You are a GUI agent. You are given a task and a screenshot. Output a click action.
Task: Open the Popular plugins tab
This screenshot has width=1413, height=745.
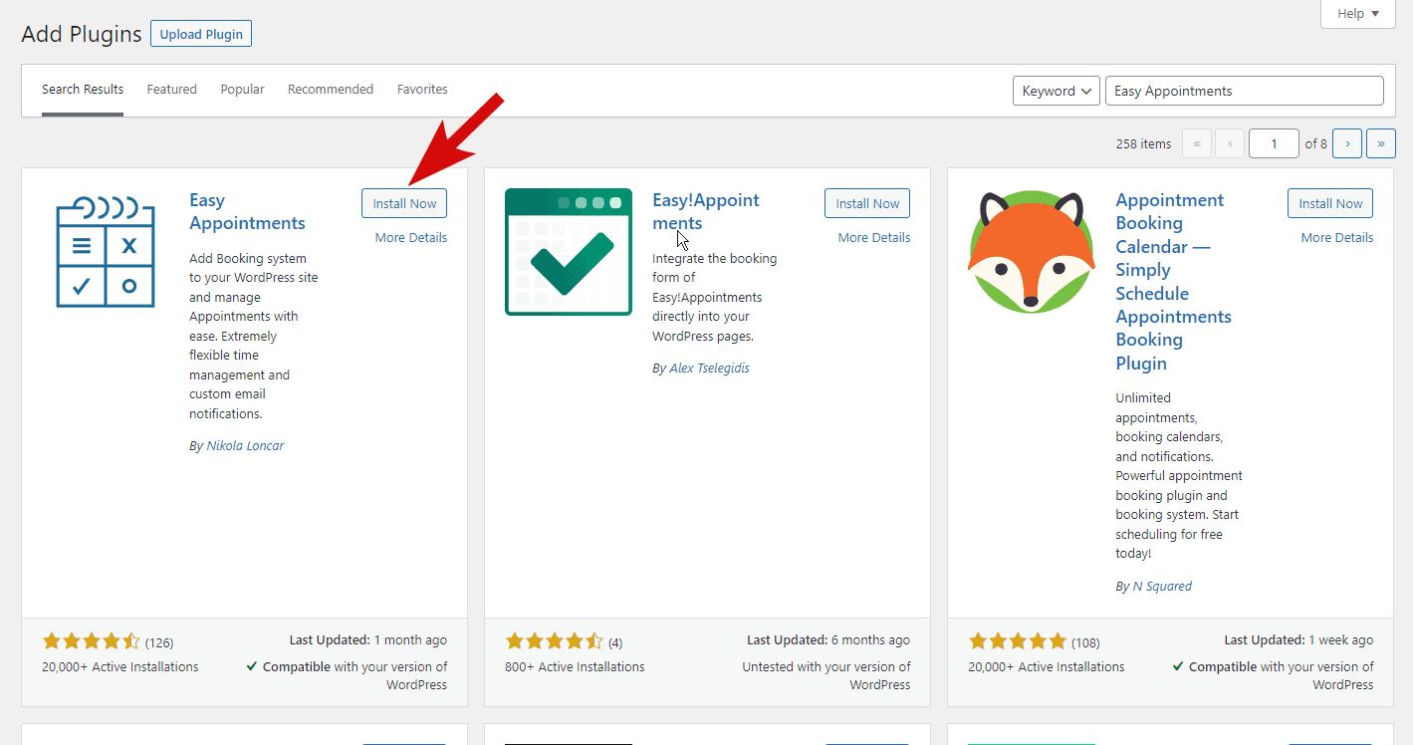click(242, 90)
